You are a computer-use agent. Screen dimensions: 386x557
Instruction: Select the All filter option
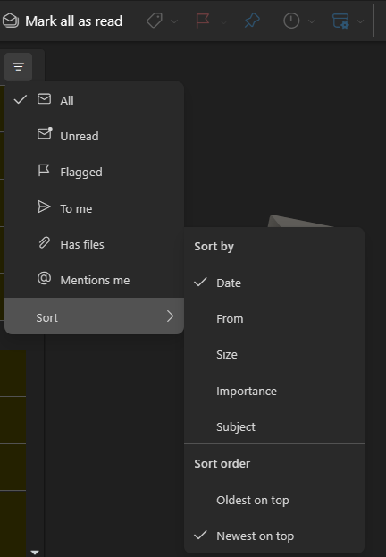pos(94,100)
